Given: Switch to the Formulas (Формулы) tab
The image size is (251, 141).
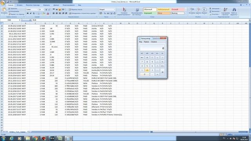Looking at the screenshot, I should tap(46, 5).
